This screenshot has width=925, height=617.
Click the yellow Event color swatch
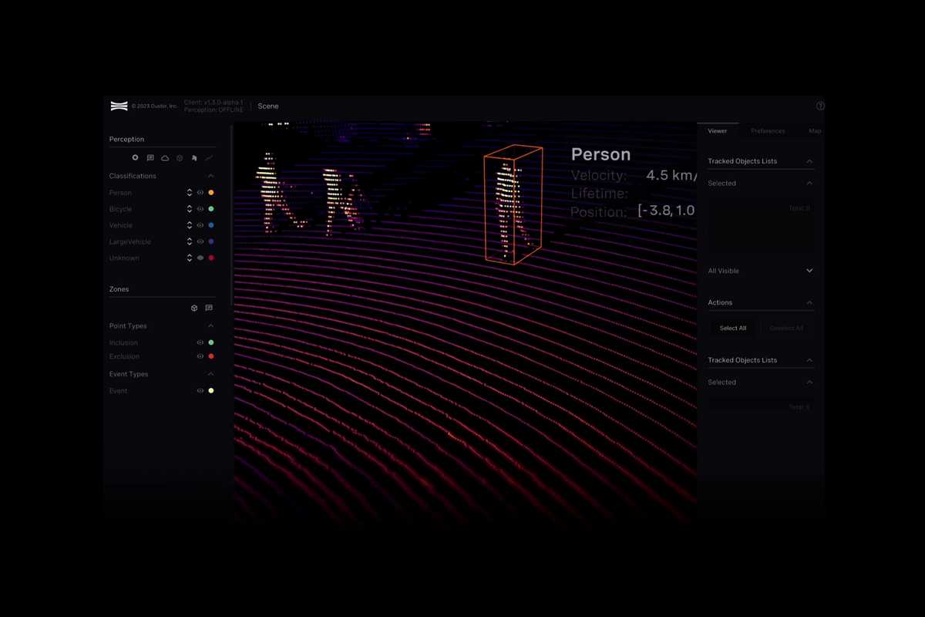click(211, 391)
